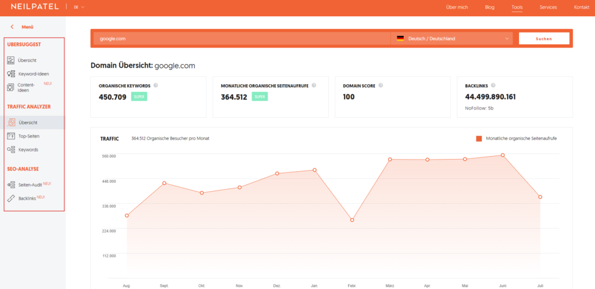Click the Mai data point on chart
The width and height of the screenshot is (595, 289).
coord(465,159)
